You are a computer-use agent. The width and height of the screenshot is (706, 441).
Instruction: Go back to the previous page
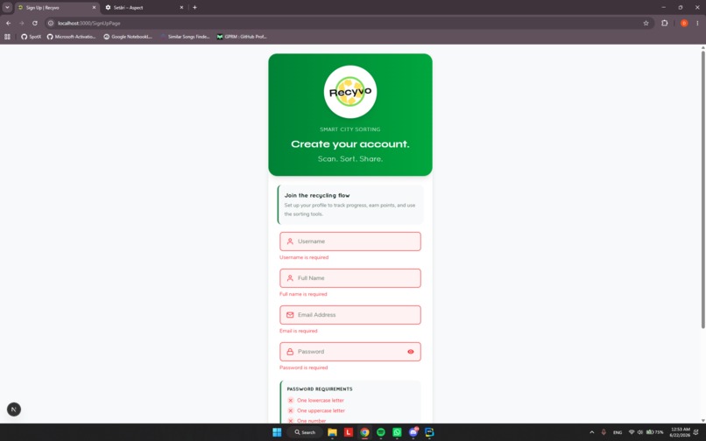coord(9,23)
